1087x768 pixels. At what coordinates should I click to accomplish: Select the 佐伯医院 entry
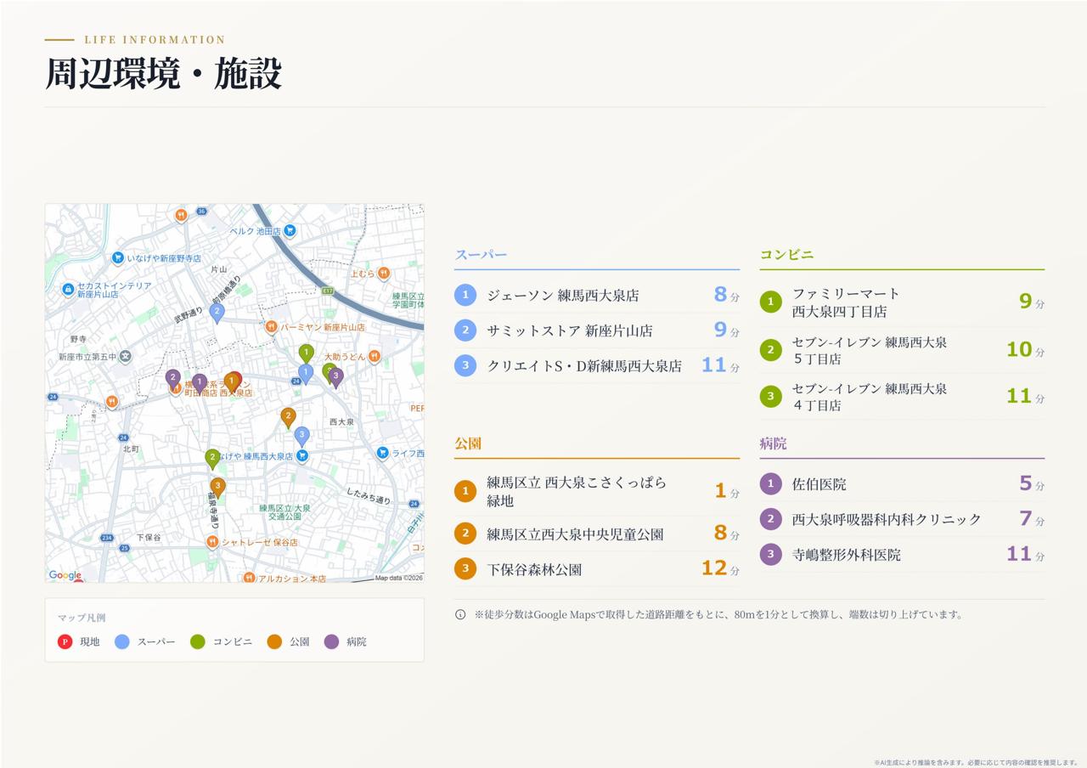(x=902, y=484)
